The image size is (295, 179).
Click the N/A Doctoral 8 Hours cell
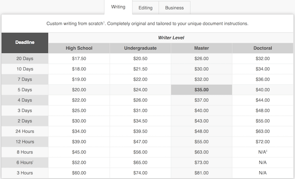(262, 152)
